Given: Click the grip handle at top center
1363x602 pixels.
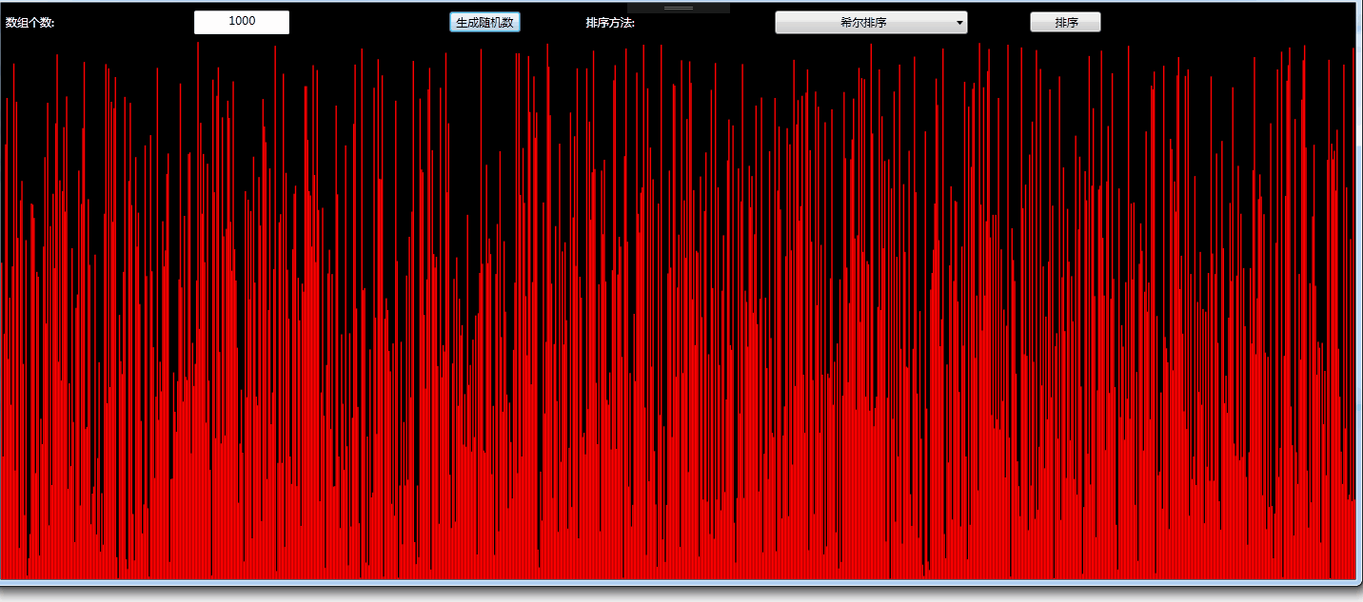Looking at the screenshot, I should [x=679, y=8].
